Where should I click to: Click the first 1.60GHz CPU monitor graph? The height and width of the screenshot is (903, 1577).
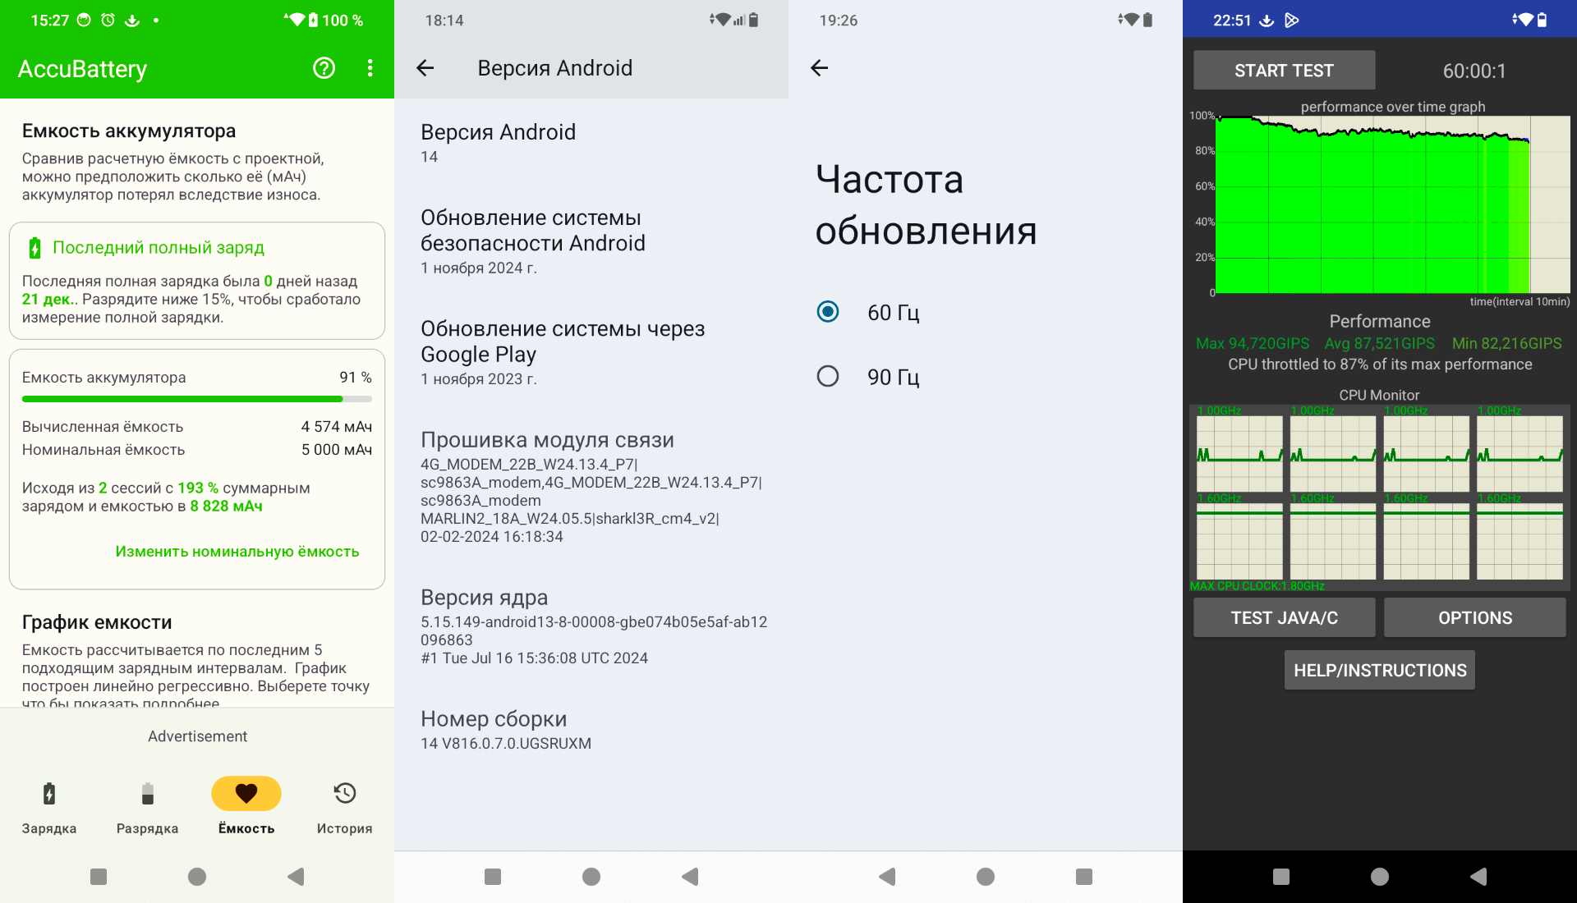pos(1239,541)
